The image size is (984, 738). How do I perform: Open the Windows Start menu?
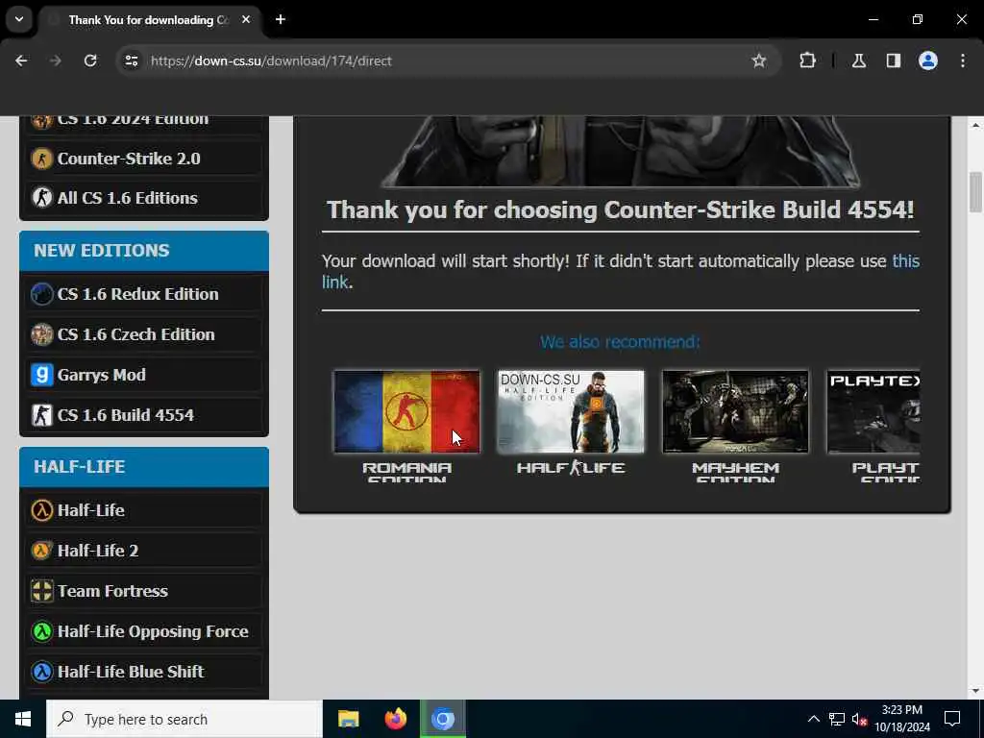coord(23,719)
